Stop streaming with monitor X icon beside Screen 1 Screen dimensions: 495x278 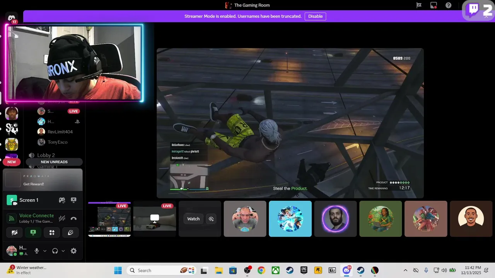point(73,200)
